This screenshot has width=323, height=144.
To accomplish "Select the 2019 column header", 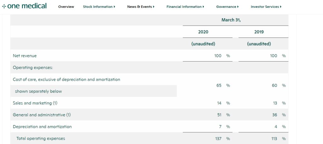I will point(259,32).
